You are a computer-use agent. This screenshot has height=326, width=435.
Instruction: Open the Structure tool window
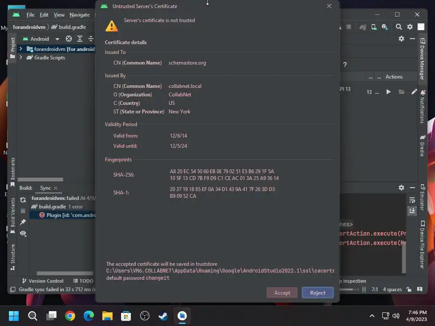(12, 257)
